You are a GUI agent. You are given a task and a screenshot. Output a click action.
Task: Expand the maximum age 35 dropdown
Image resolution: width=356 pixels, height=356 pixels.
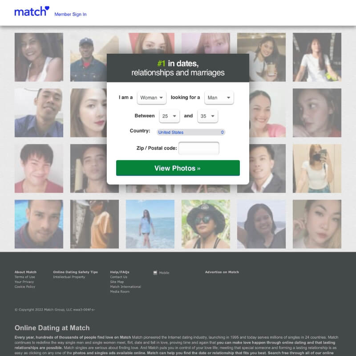click(x=207, y=116)
